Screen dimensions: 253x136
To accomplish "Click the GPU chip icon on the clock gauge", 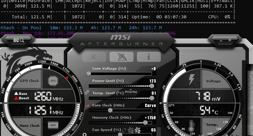I will (53, 81).
